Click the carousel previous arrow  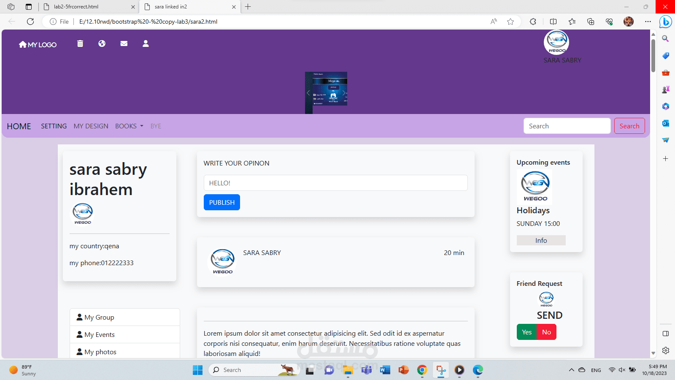tap(308, 93)
